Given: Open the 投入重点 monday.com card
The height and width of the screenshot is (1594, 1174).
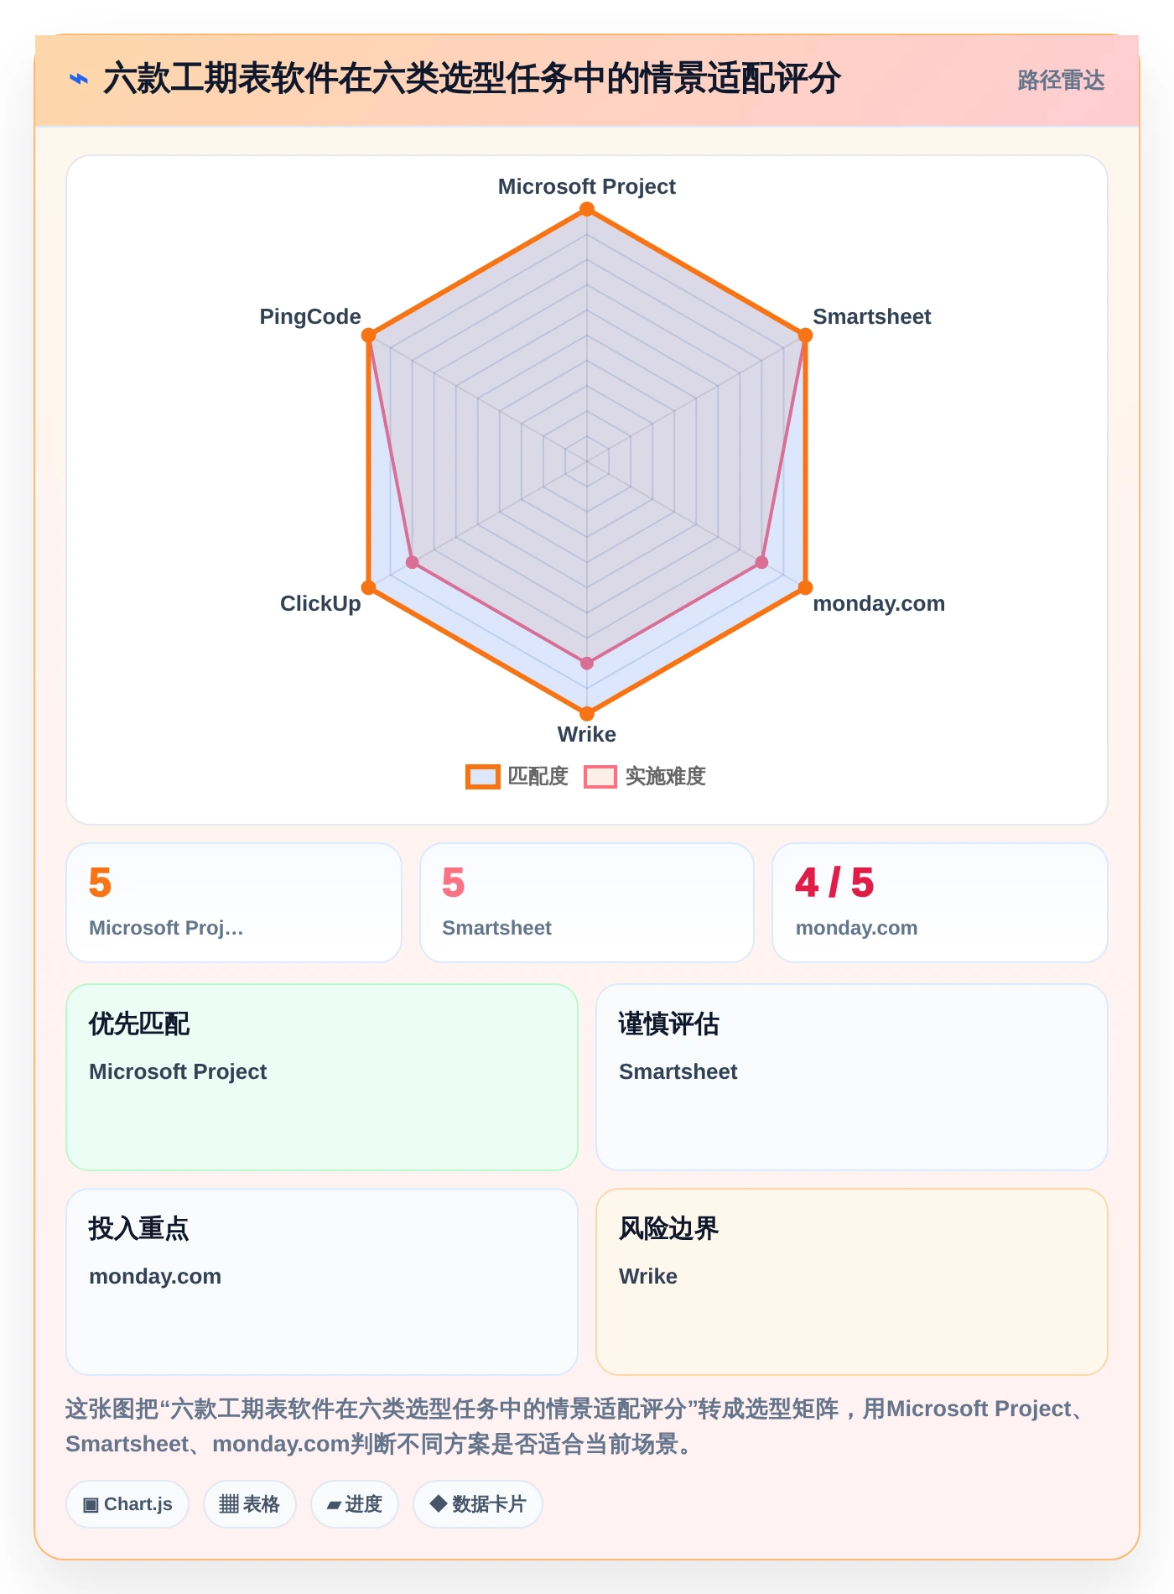Looking at the screenshot, I should [x=322, y=1282].
